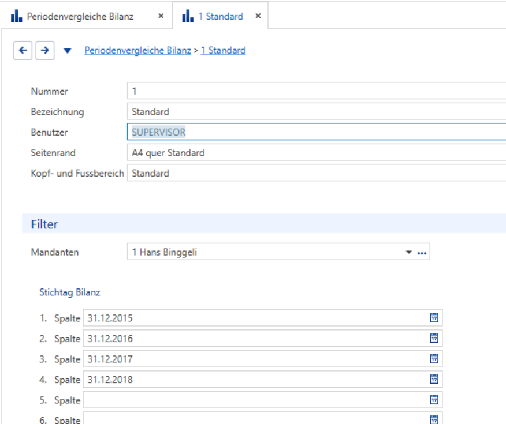Click the Seitenrand field A4 quer Standard
This screenshot has height=424, width=506.
pyautogui.click(x=317, y=152)
